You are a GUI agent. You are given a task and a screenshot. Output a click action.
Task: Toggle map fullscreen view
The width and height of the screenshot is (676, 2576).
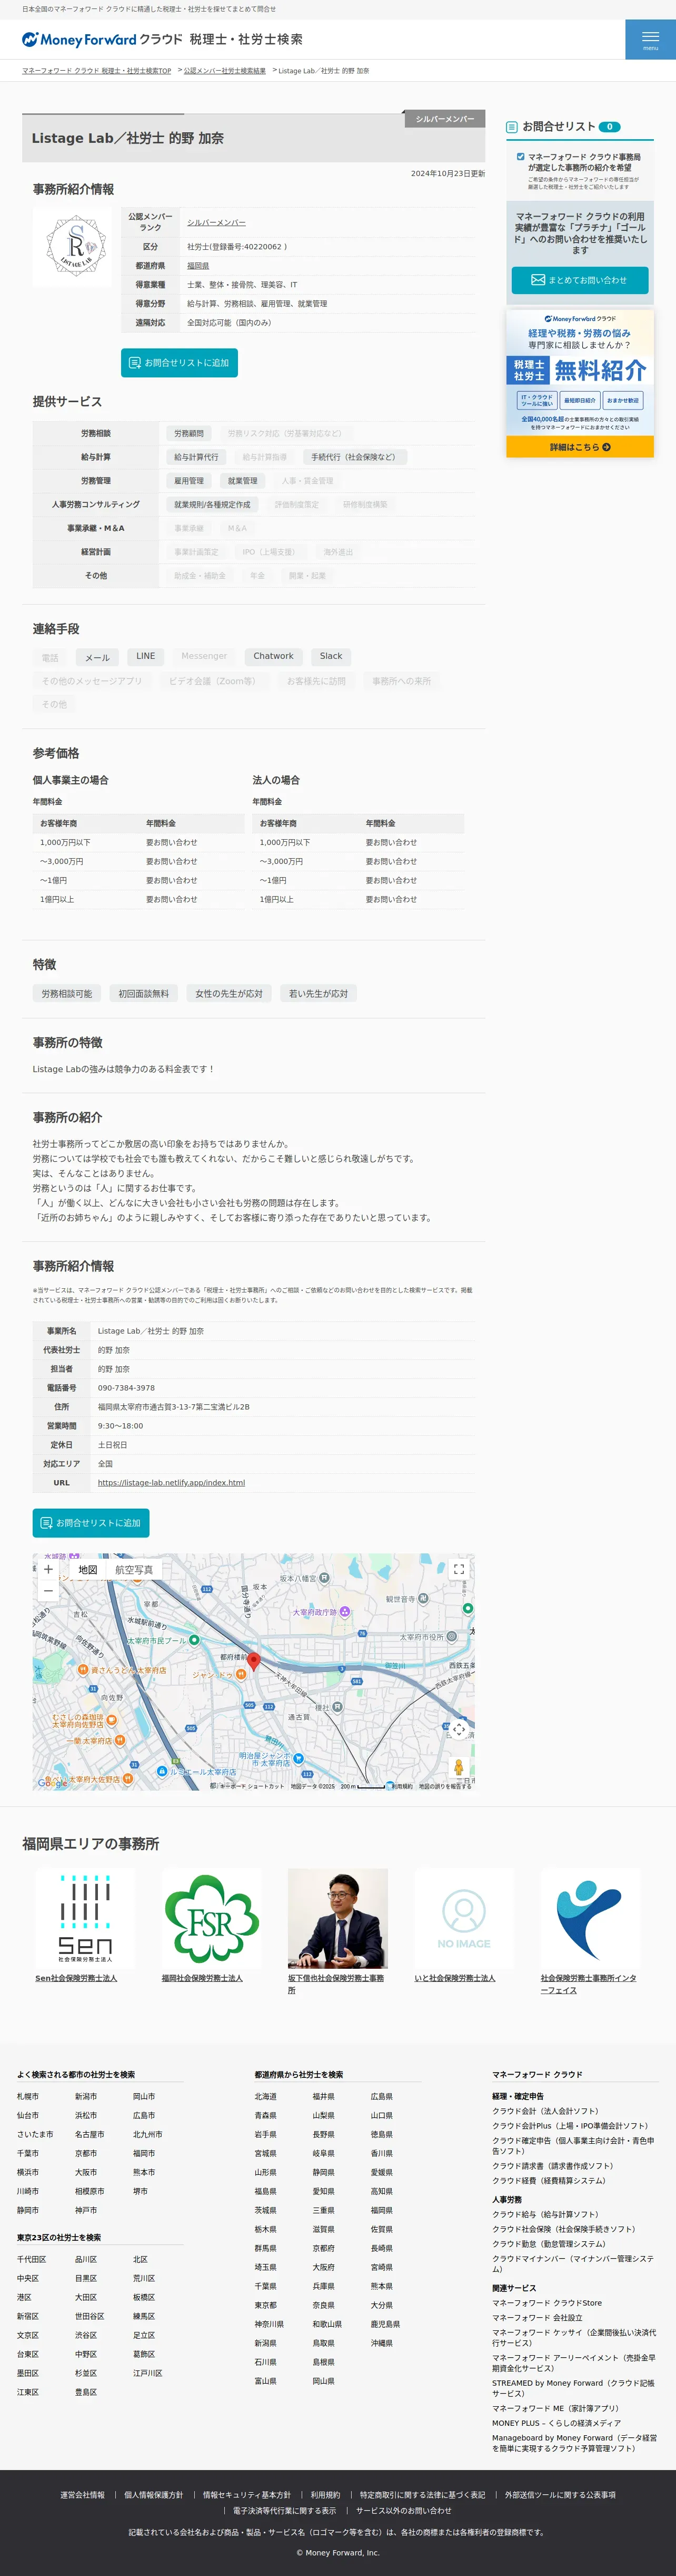point(459,1569)
